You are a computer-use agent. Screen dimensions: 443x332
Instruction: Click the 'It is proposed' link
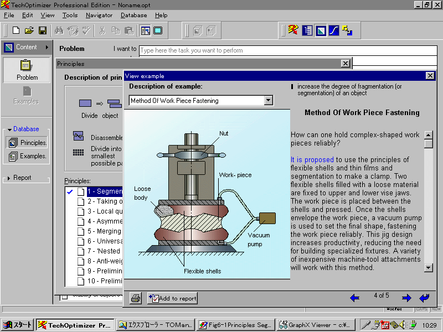(x=312, y=159)
